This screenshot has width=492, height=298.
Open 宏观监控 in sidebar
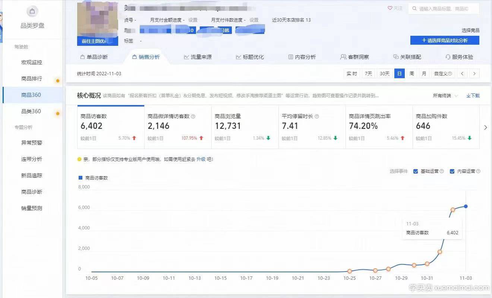(x=32, y=62)
